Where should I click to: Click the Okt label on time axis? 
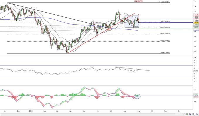point(152,111)
